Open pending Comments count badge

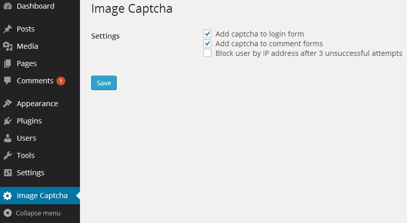[61, 81]
